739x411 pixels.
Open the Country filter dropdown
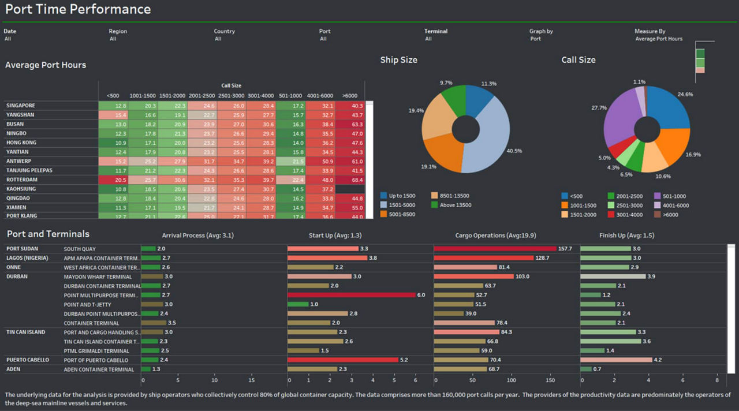tap(218, 39)
